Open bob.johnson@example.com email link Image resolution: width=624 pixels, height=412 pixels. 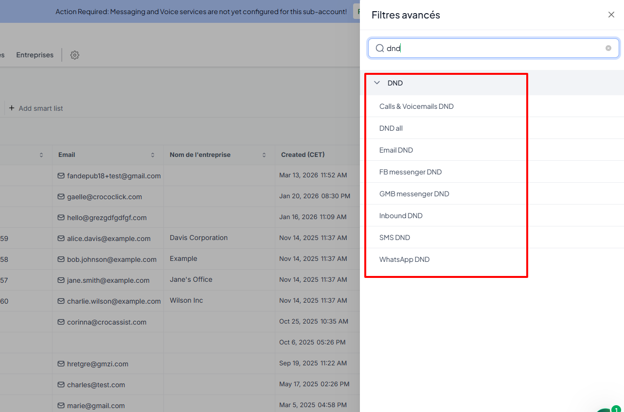click(111, 259)
